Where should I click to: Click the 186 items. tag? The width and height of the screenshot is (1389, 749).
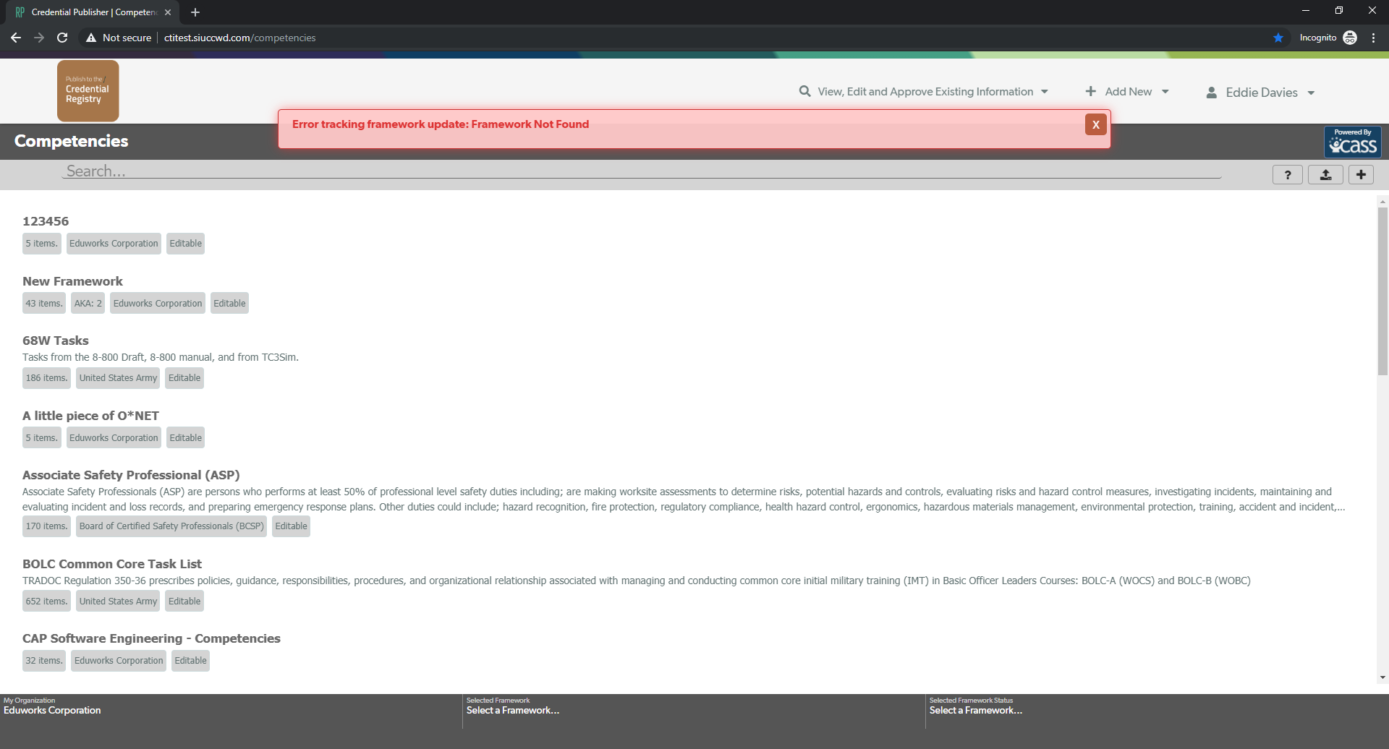(x=46, y=378)
